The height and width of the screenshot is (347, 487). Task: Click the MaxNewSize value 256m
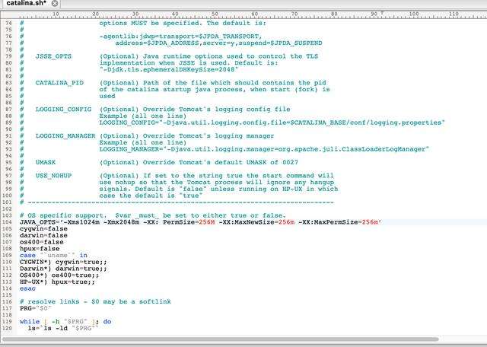286,222
